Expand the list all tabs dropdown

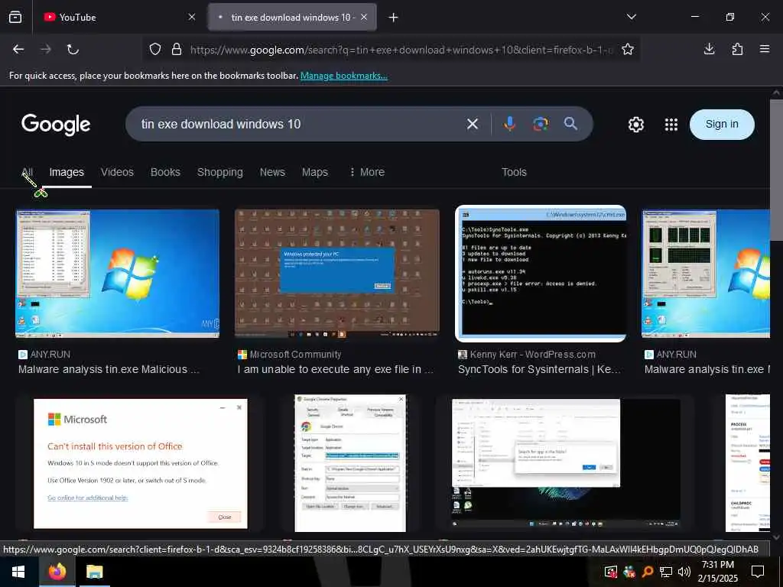(631, 17)
